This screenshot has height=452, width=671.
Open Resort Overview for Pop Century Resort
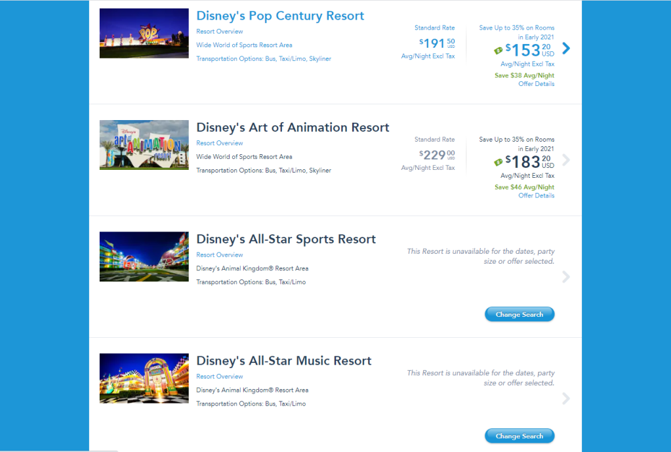[x=219, y=31]
